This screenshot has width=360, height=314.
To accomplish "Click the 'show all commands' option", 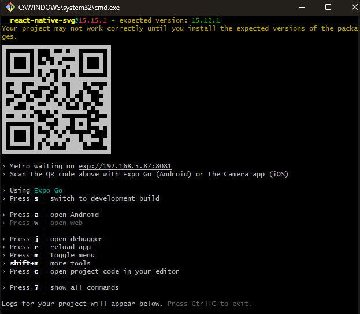I will (84, 287).
